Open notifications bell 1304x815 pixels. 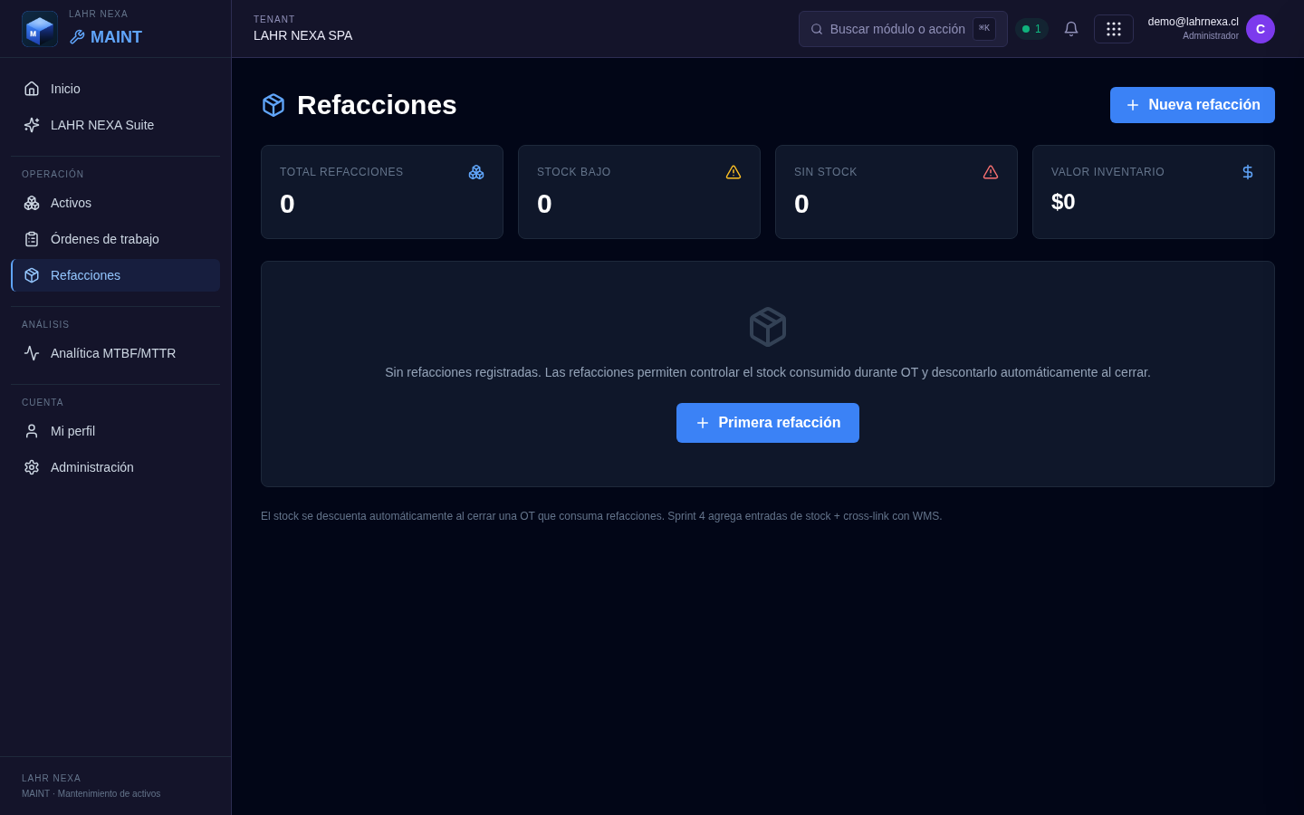coord(1071,29)
